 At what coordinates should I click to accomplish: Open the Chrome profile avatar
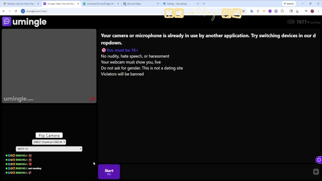tap(312, 11)
